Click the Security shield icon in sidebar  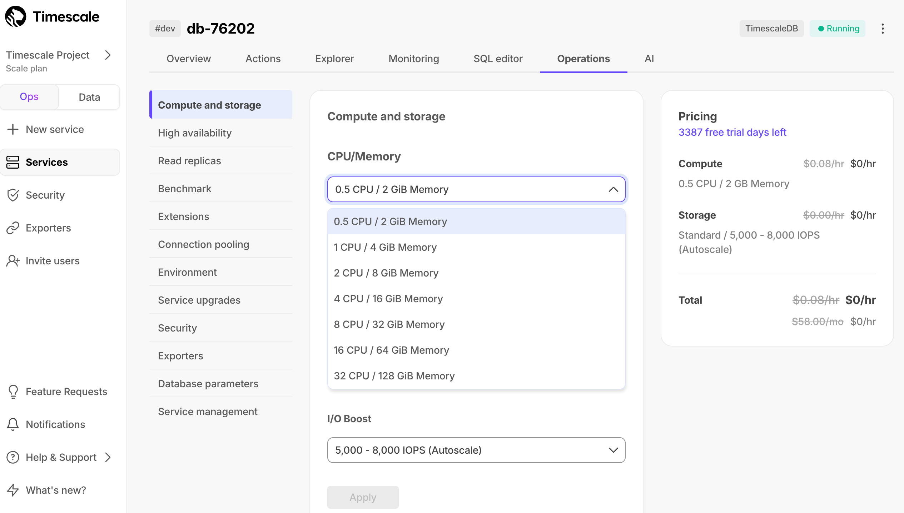(13, 195)
